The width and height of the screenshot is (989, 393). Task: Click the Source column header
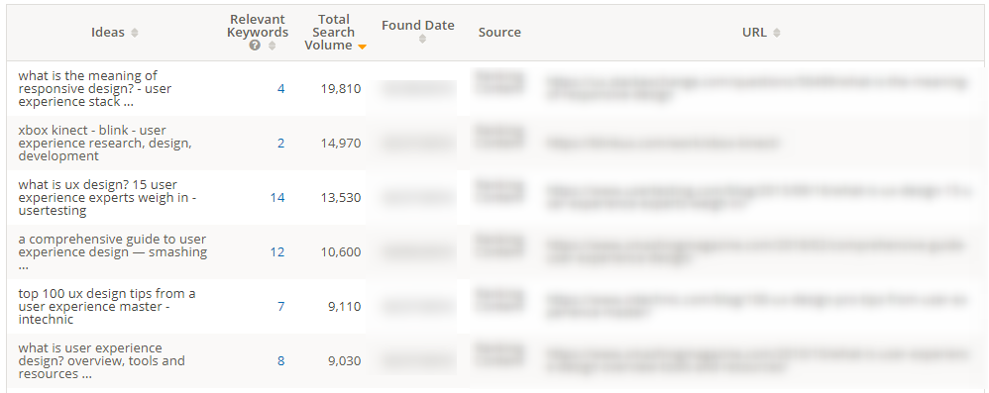[499, 32]
